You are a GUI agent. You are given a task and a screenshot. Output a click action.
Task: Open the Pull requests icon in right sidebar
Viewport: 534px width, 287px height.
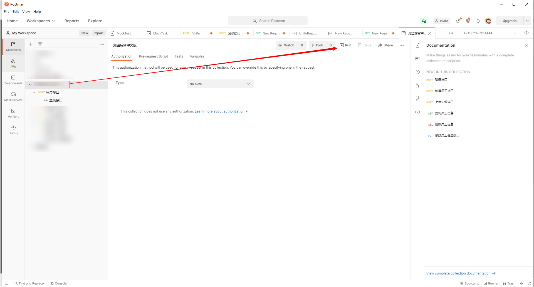[417, 85]
